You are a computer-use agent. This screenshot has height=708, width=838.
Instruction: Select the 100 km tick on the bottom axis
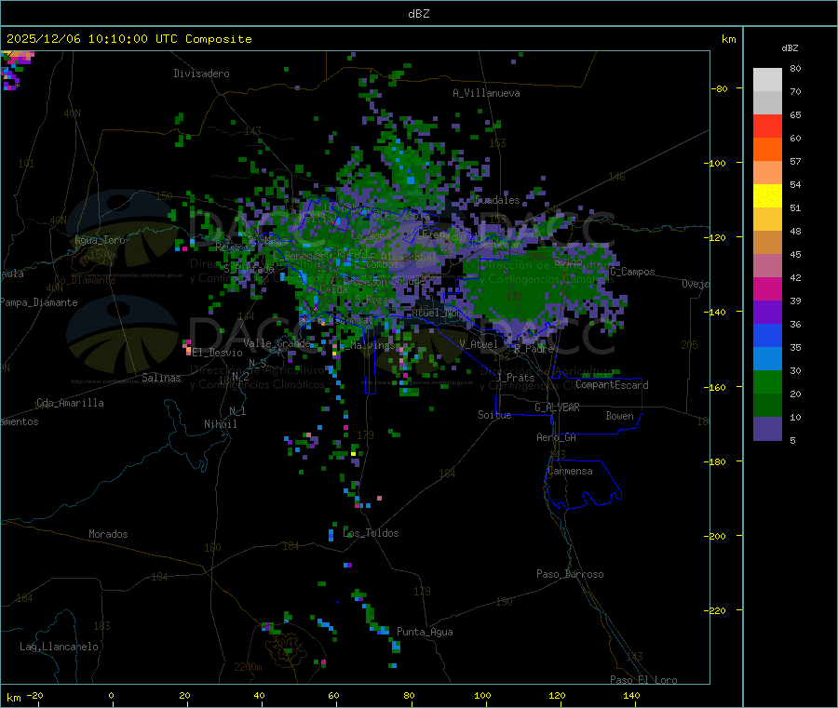pos(482,695)
